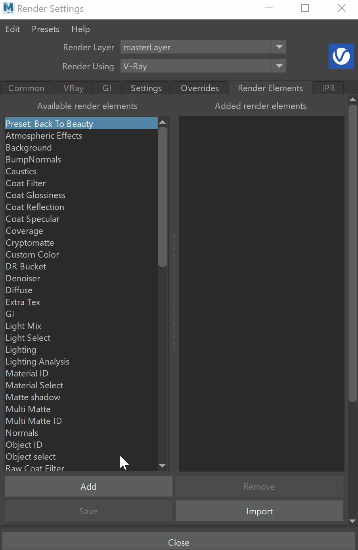Select 'Coat Specular' render element
The image size is (358, 550).
pos(81,219)
